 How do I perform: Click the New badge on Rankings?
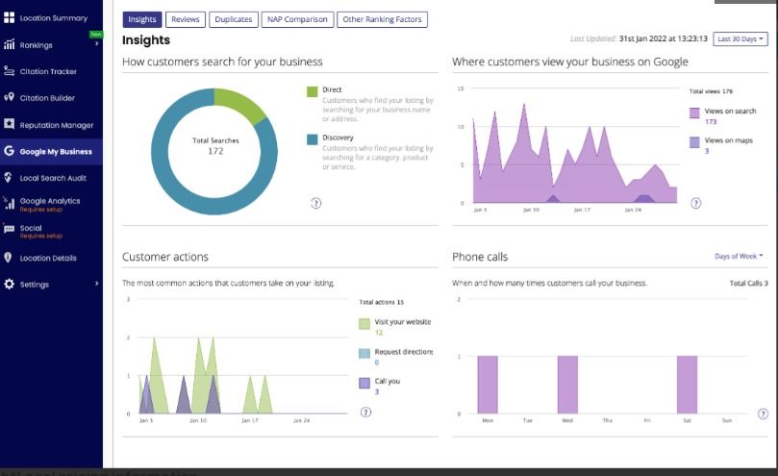(96, 35)
